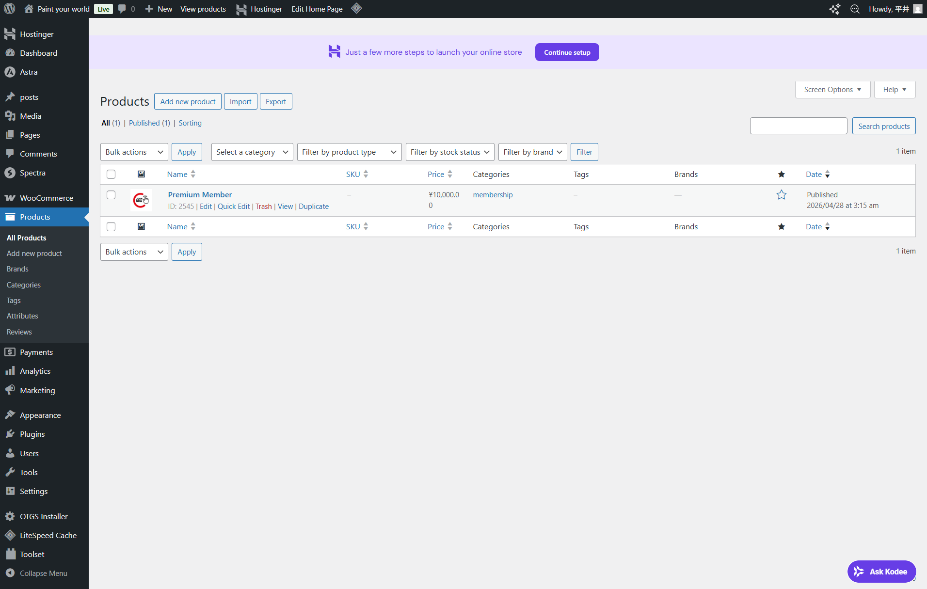This screenshot has height=589, width=927.
Task: Open the Filter by brand dropdown
Action: 533,152
